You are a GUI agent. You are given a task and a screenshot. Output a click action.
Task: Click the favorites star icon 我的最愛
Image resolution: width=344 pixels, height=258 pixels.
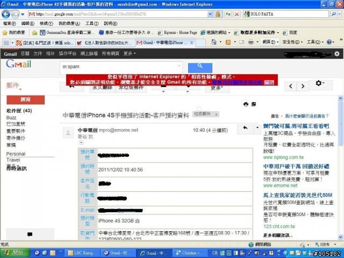[13, 33]
